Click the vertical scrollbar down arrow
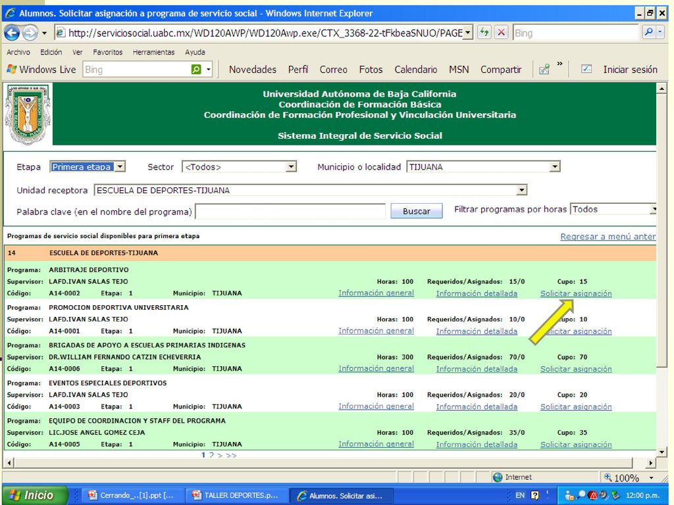This screenshot has height=505, width=674. pyautogui.click(x=661, y=452)
